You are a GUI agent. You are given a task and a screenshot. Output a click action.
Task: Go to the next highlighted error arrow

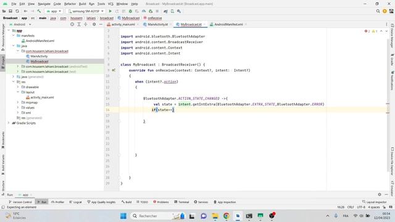386,31
